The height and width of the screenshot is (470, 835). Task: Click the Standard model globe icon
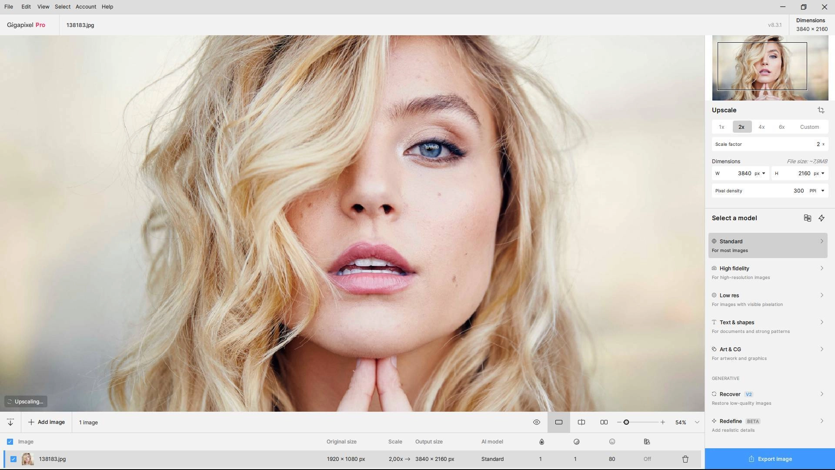click(714, 241)
